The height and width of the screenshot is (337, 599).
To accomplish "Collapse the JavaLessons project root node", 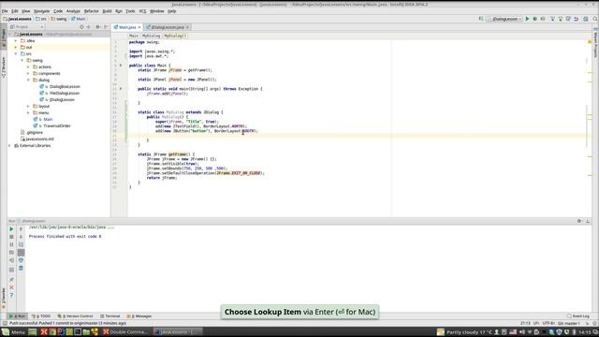I will coord(10,34).
